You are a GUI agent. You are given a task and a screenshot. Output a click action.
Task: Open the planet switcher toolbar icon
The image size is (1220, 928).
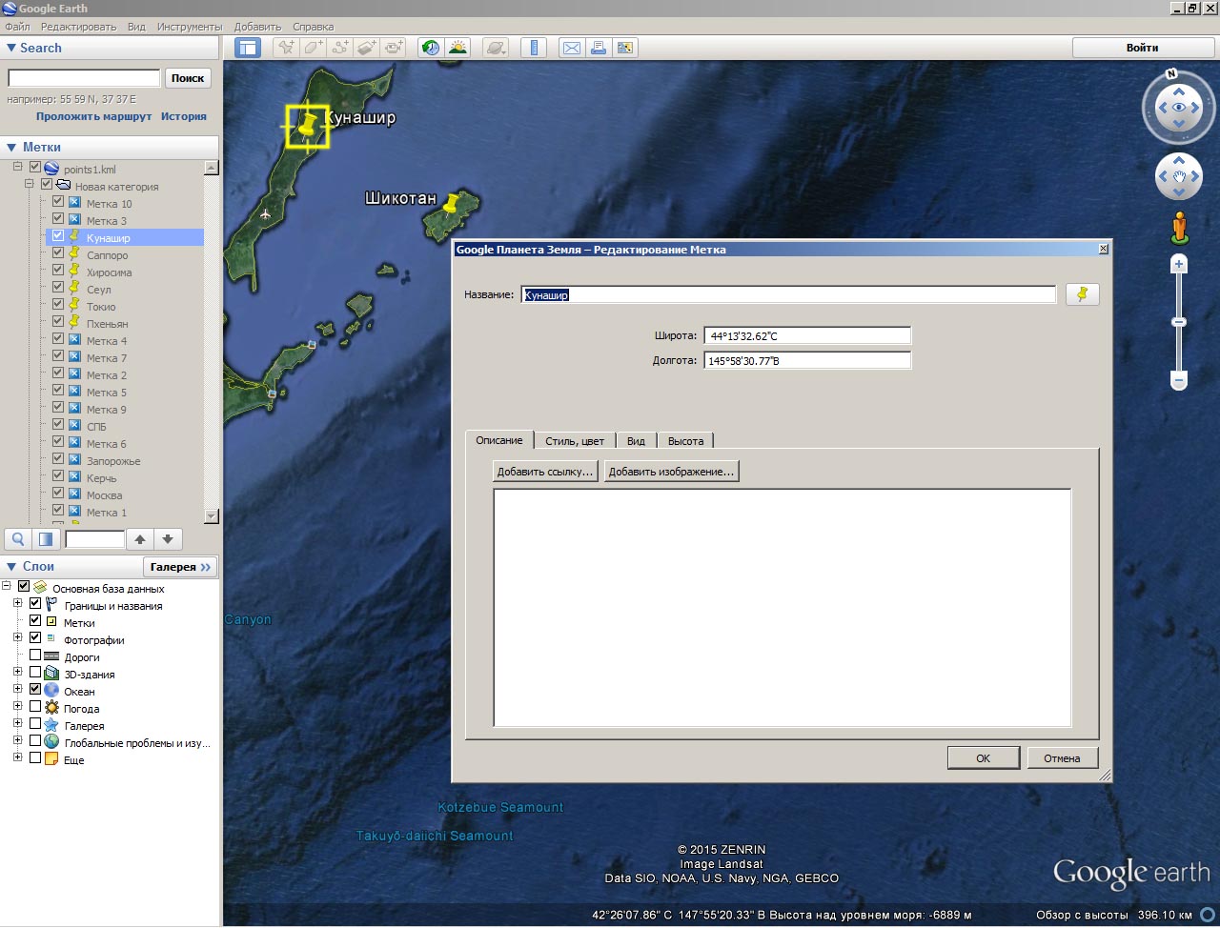(496, 48)
